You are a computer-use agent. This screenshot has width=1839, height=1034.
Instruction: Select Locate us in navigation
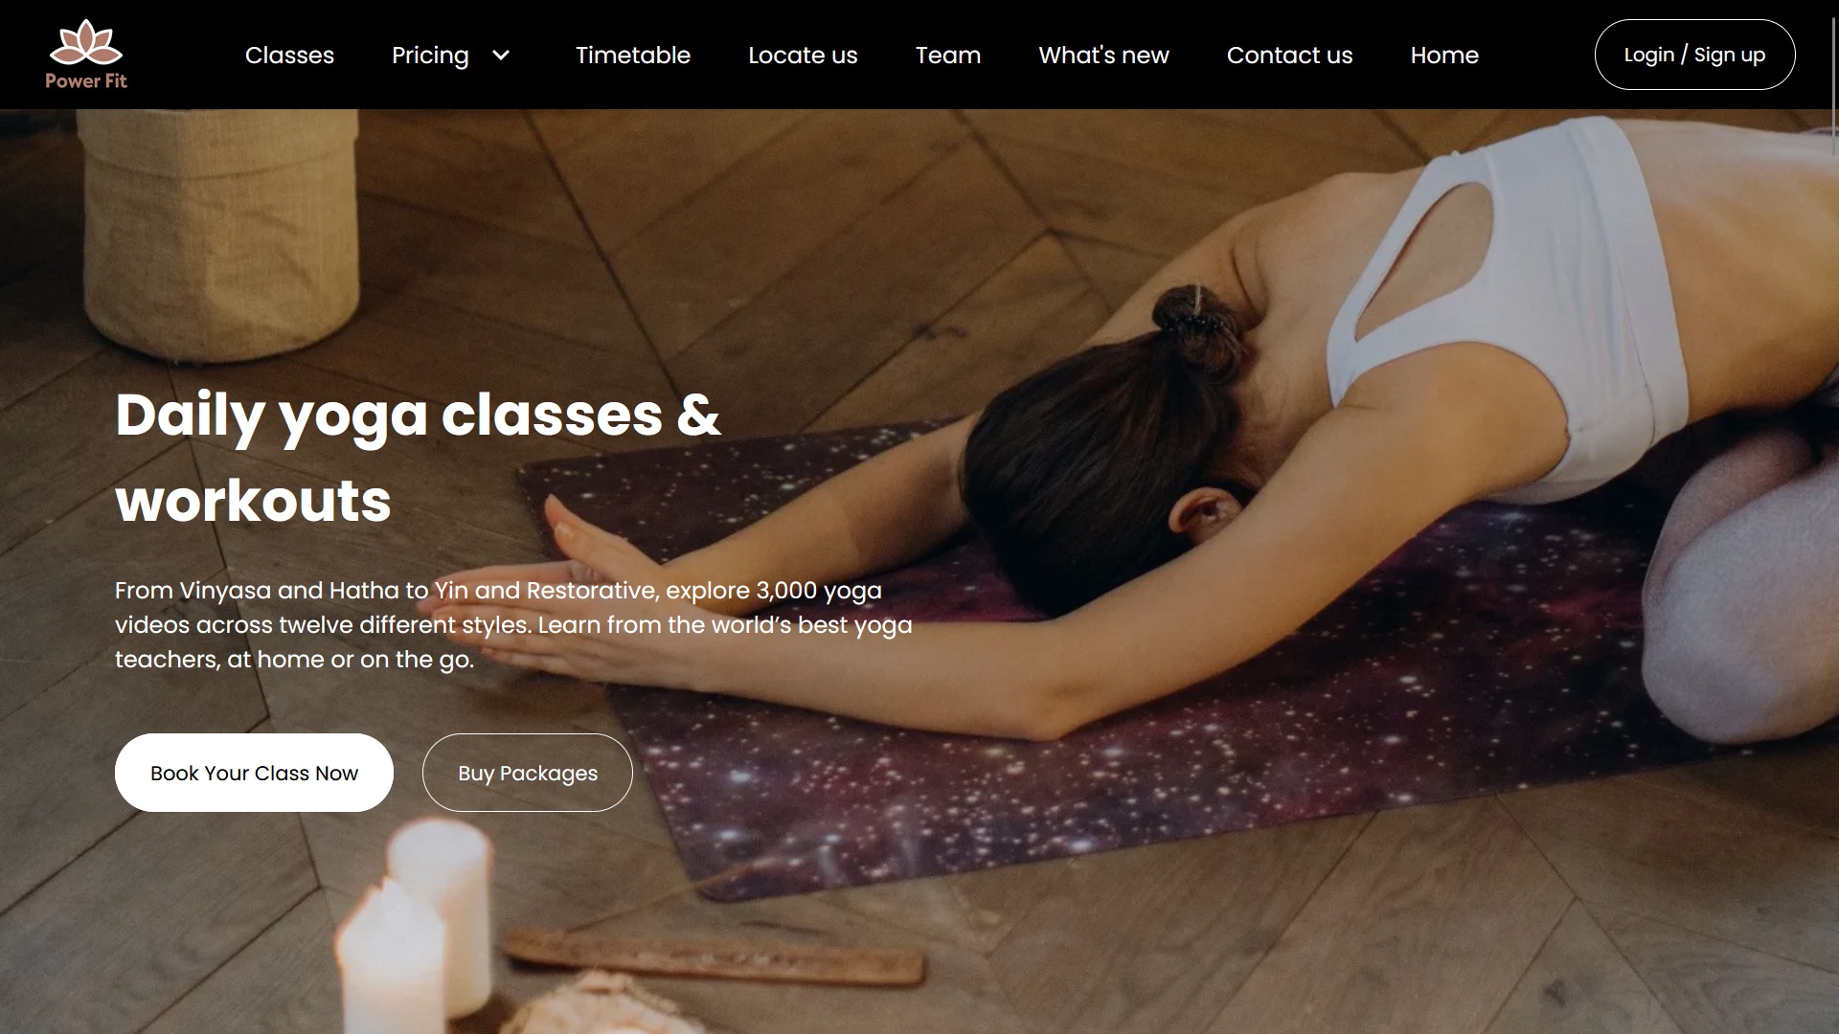pos(803,56)
